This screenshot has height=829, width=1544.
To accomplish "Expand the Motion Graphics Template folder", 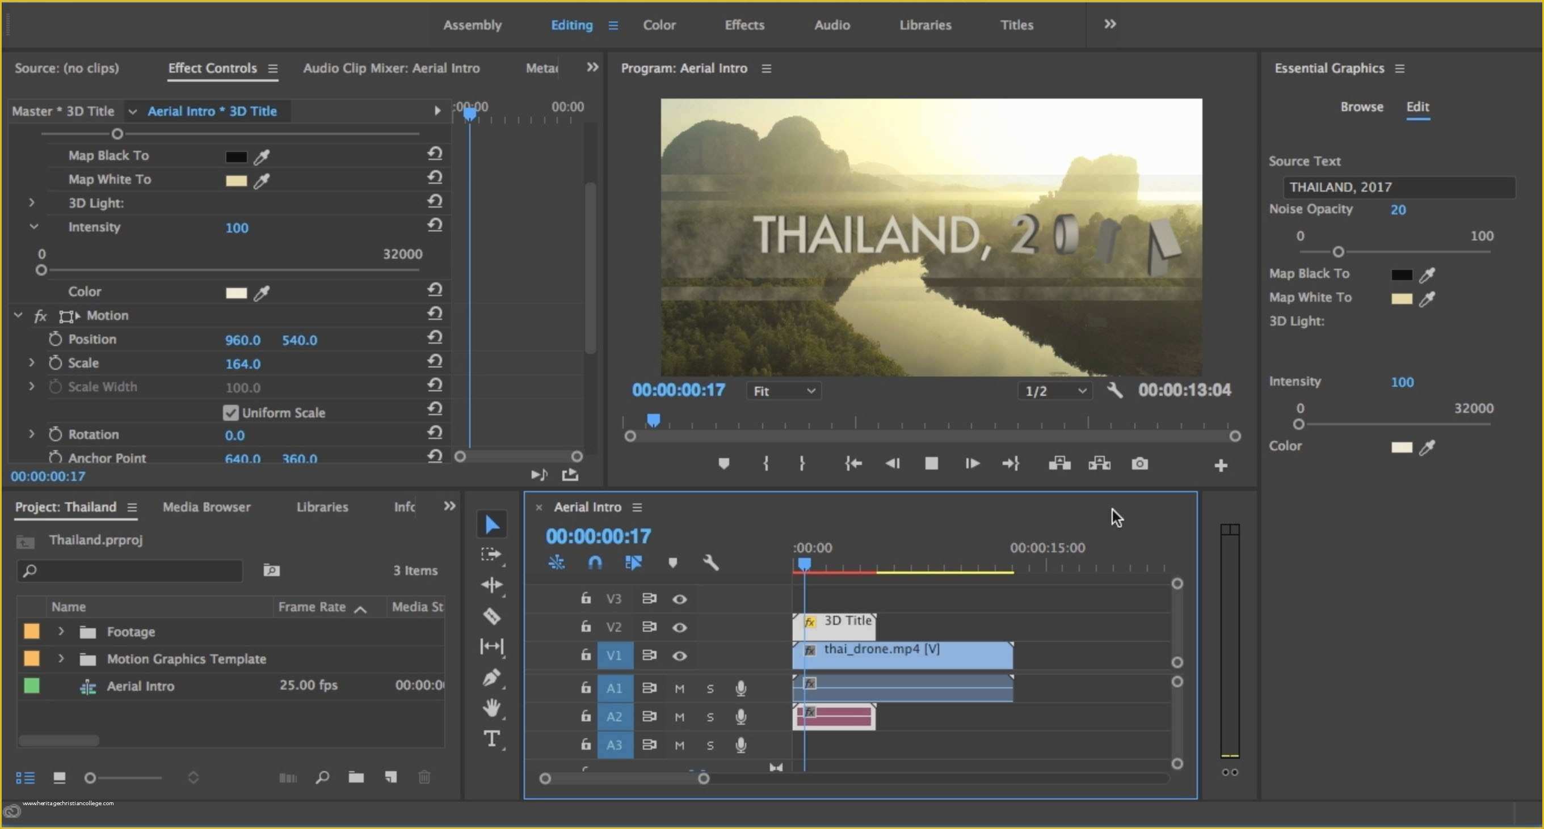I will (61, 658).
